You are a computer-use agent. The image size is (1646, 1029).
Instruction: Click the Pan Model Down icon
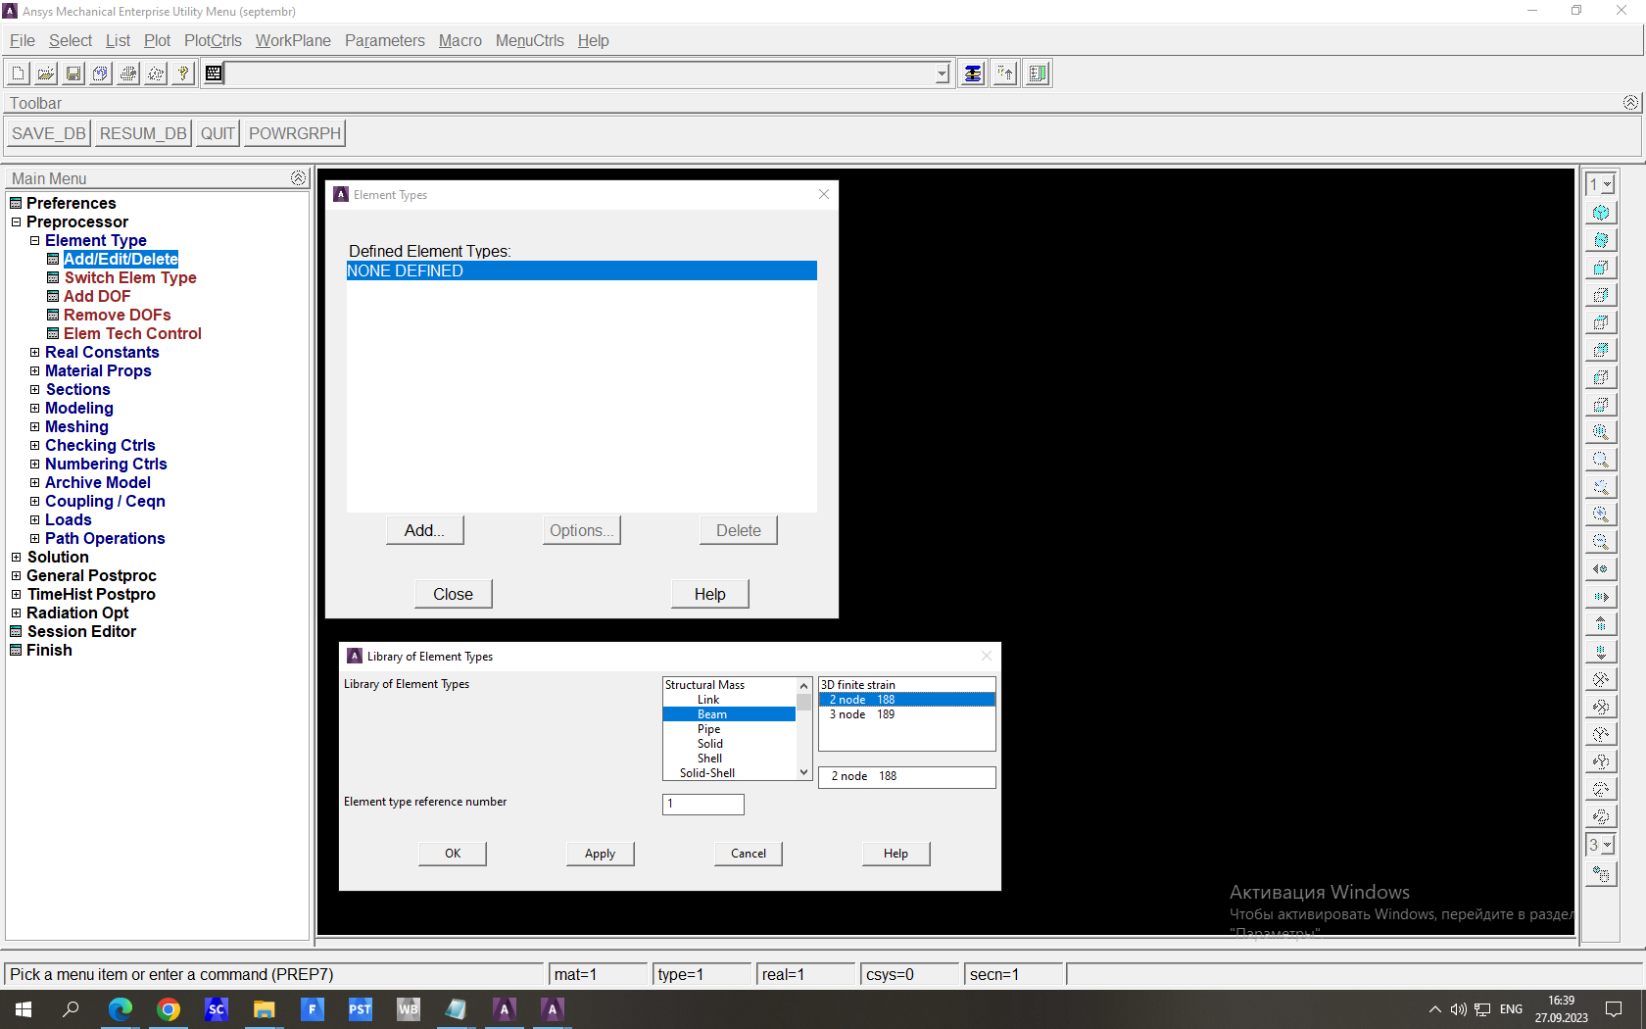(1601, 652)
